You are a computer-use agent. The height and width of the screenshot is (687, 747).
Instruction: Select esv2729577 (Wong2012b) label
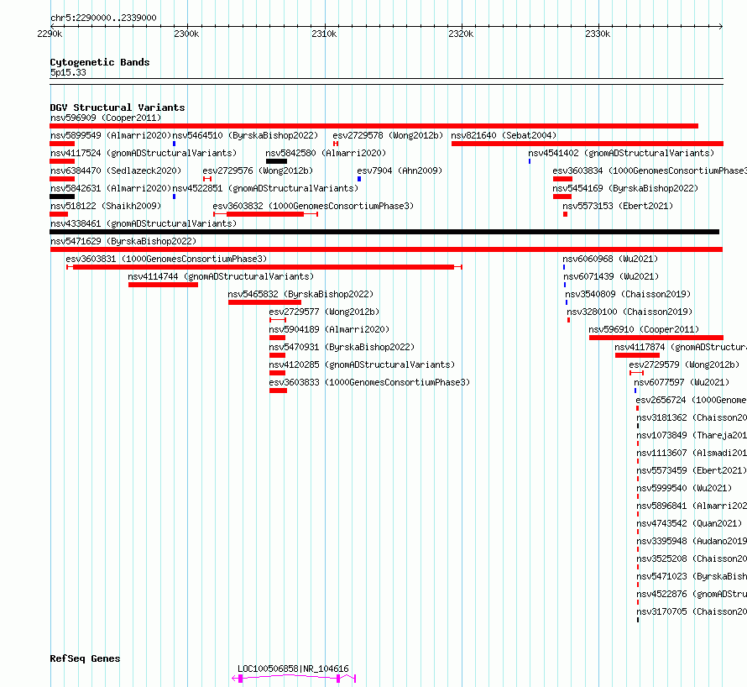tap(324, 312)
